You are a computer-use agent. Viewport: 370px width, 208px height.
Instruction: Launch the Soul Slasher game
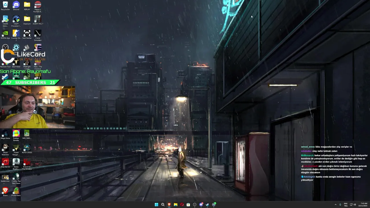tap(27, 34)
